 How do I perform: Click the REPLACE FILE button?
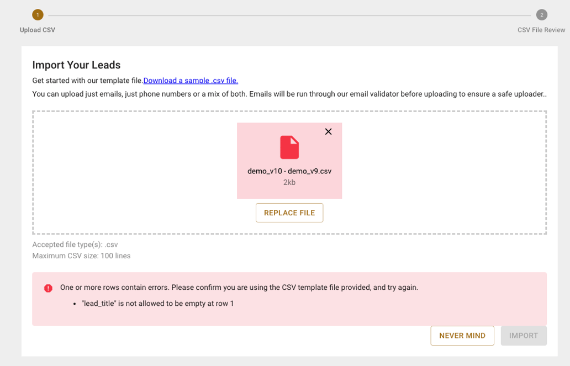(289, 213)
